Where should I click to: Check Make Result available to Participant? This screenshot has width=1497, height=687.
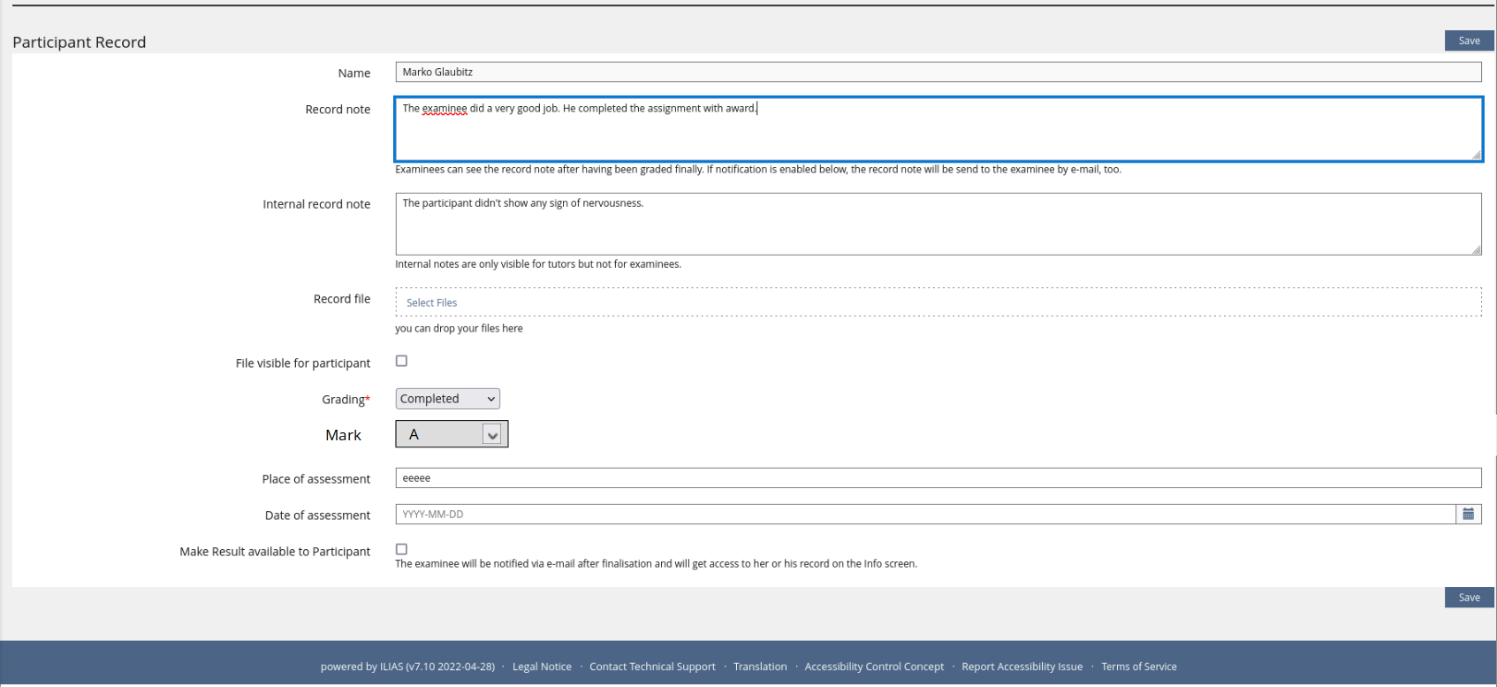click(x=401, y=549)
